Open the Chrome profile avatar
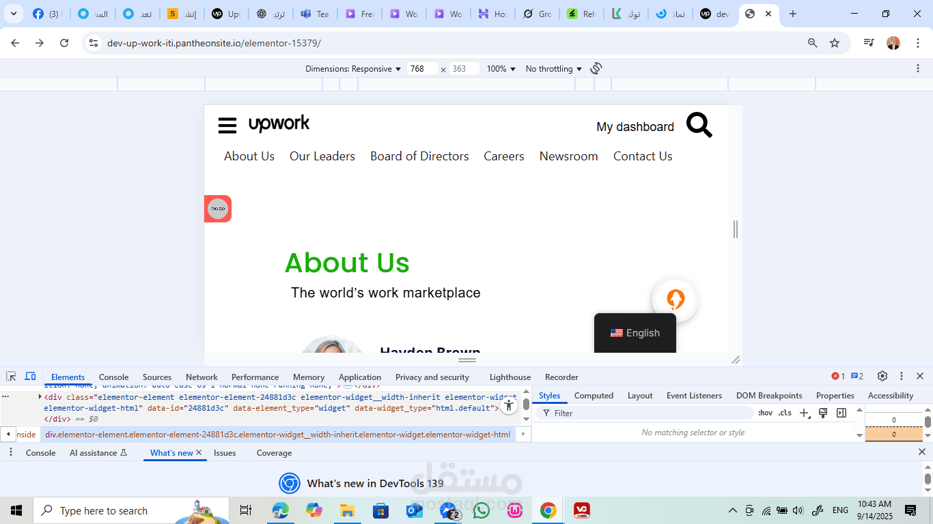933x524 pixels. click(x=893, y=43)
